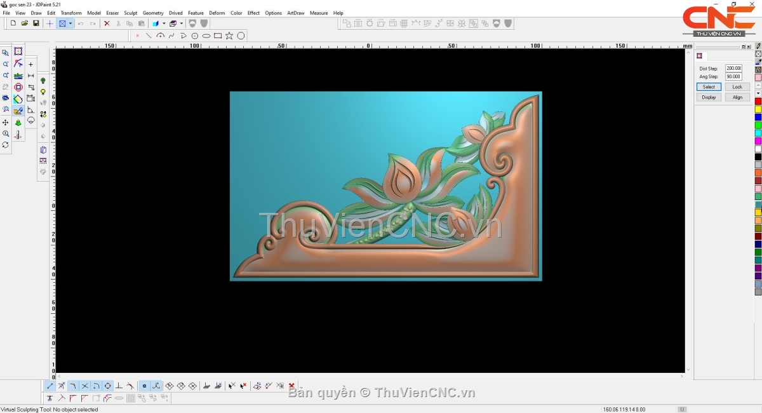Select the star shape drawing tool
The image size is (762, 413).
pos(229,36)
